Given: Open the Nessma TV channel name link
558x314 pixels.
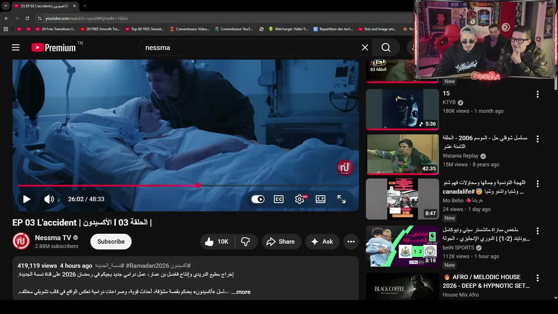Looking at the screenshot, I should tap(53, 238).
